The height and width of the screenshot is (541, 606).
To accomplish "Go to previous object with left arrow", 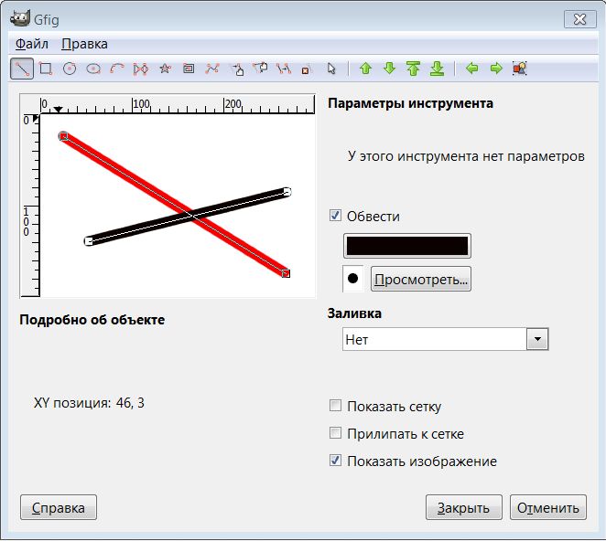I will point(472,69).
